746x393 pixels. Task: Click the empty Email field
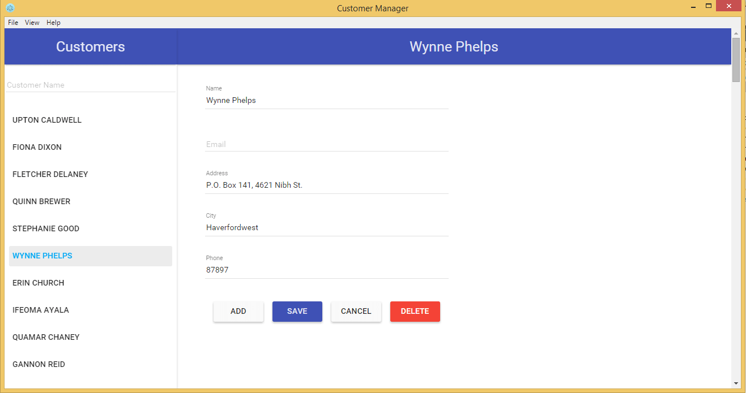click(327, 144)
